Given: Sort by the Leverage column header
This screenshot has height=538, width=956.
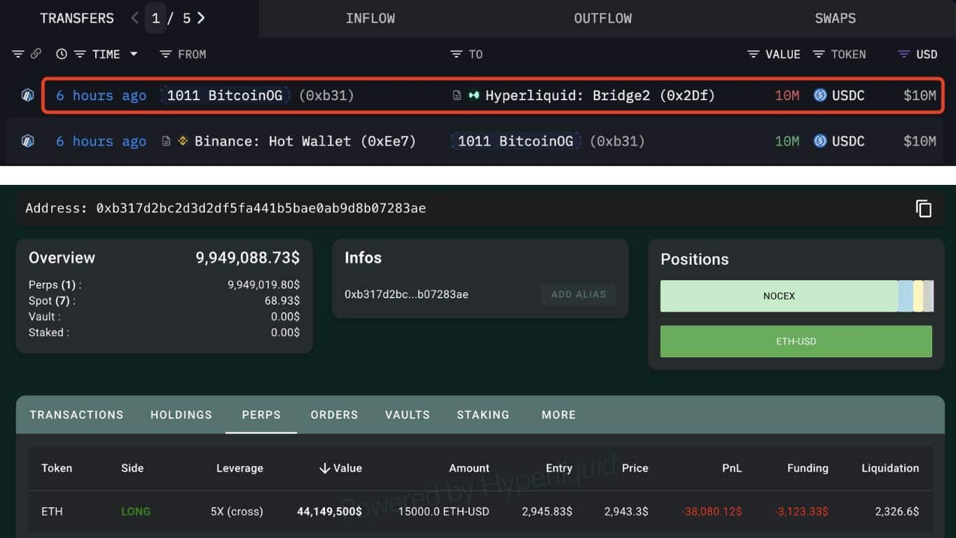Looking at the screenshot, I should pos(240,468).
